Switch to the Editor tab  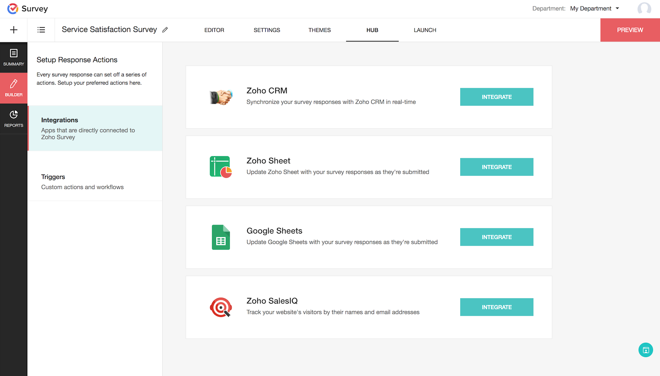(214, 30)
